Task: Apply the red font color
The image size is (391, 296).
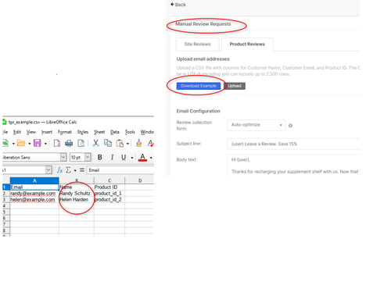Action: pos(142,157)
